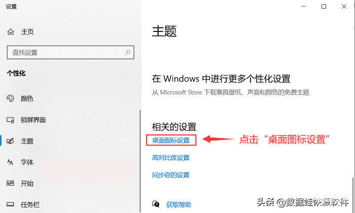Click the sidebar vertical scrollbar
355x213 pixels.
coord(140,161)
